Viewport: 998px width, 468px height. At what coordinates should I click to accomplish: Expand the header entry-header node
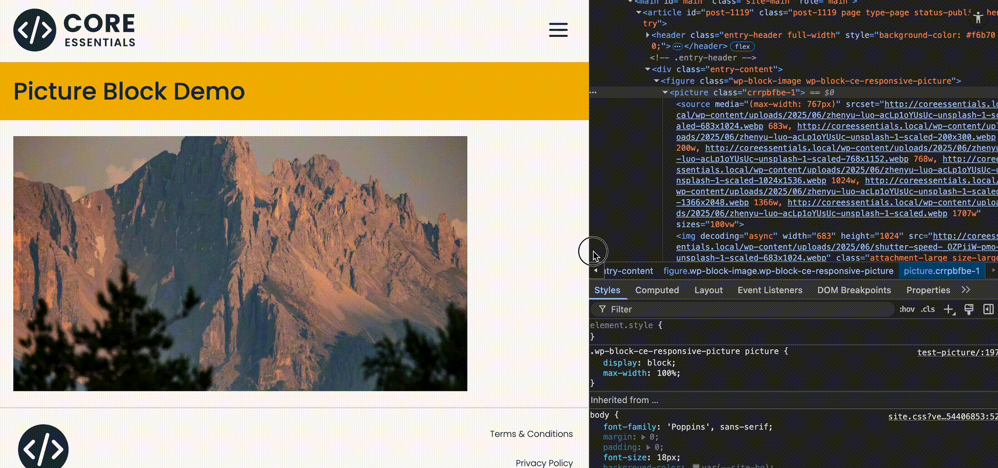[648, 35]
